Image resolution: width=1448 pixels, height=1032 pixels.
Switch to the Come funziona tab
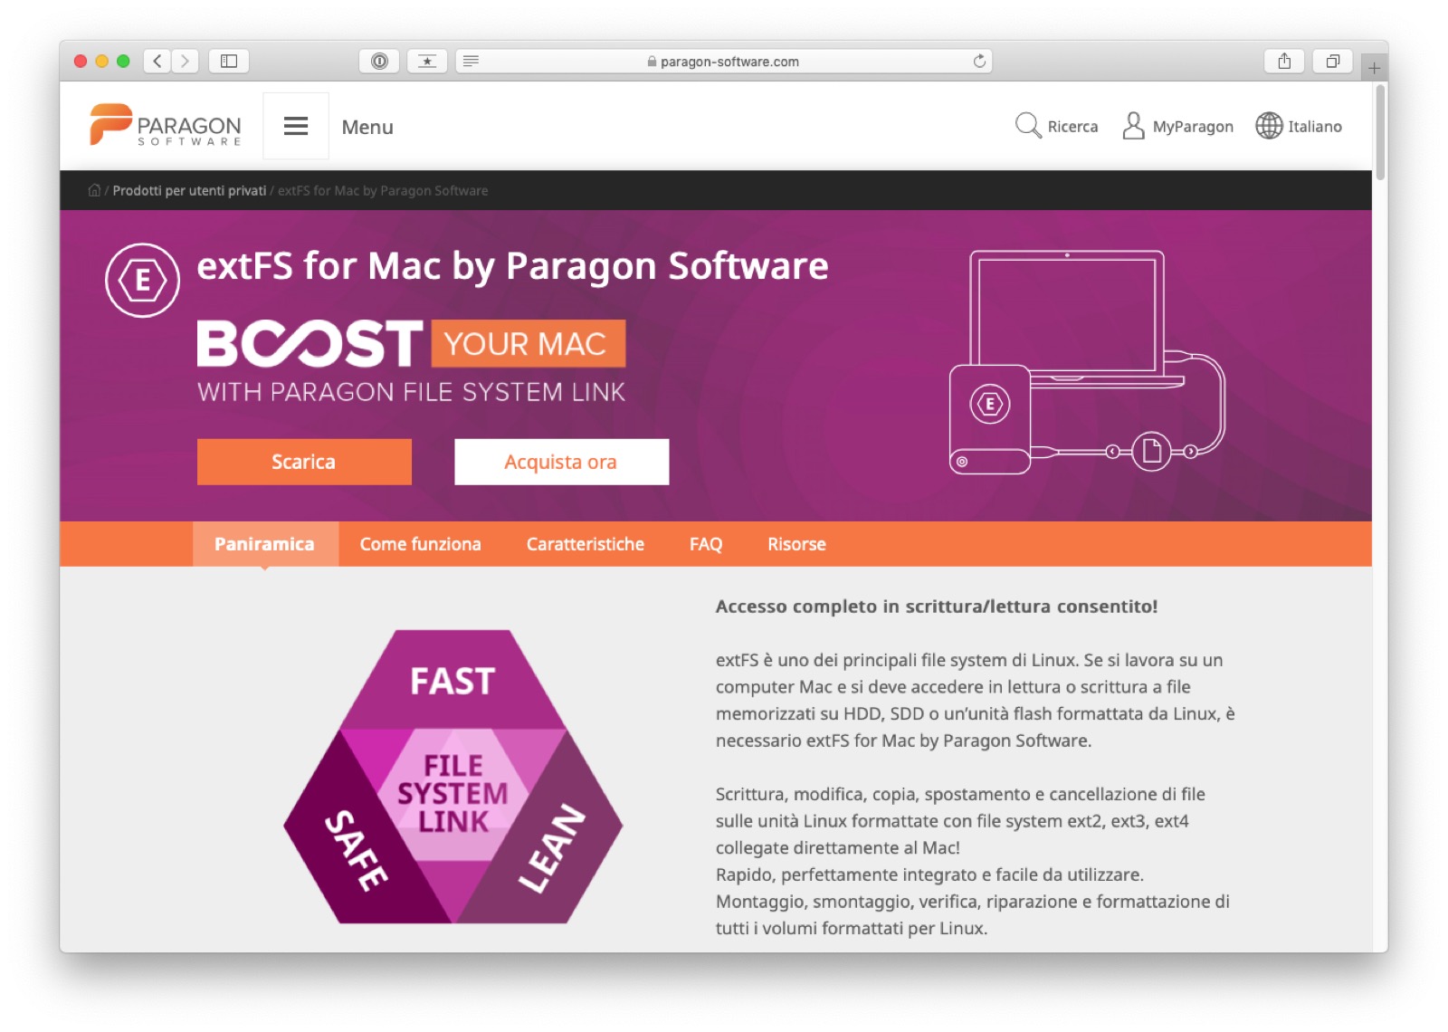(419, 544)
